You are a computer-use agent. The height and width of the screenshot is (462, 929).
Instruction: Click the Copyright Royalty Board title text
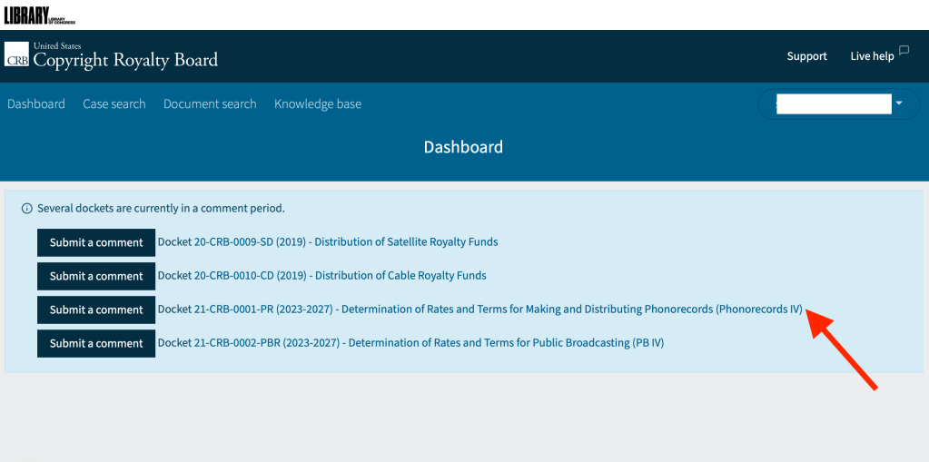point(125,61)
